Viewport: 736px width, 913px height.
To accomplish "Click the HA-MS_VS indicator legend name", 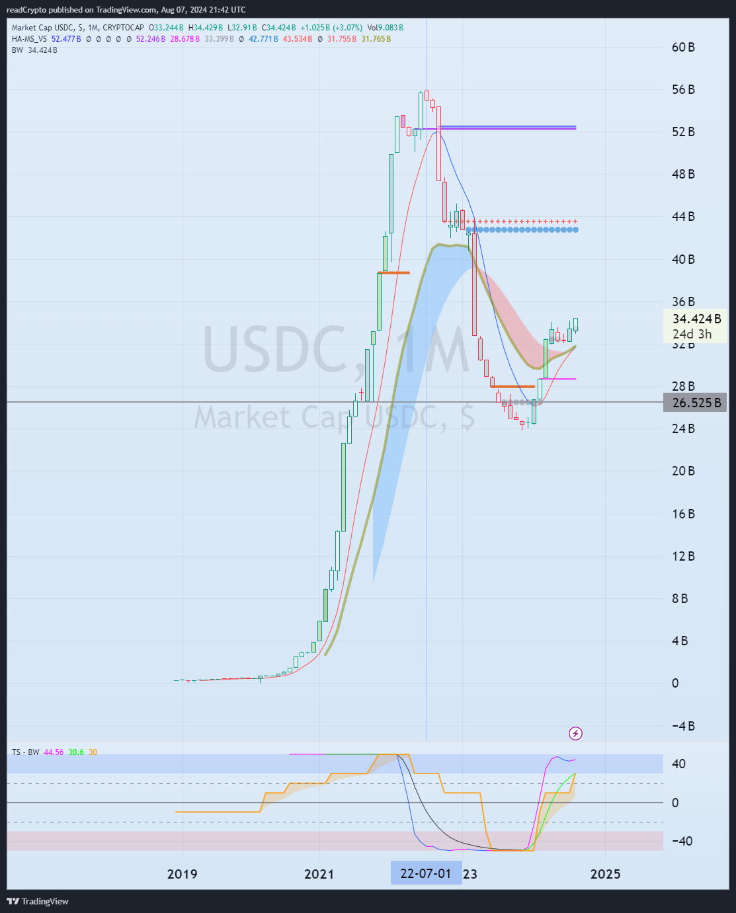I will [29, 39].
